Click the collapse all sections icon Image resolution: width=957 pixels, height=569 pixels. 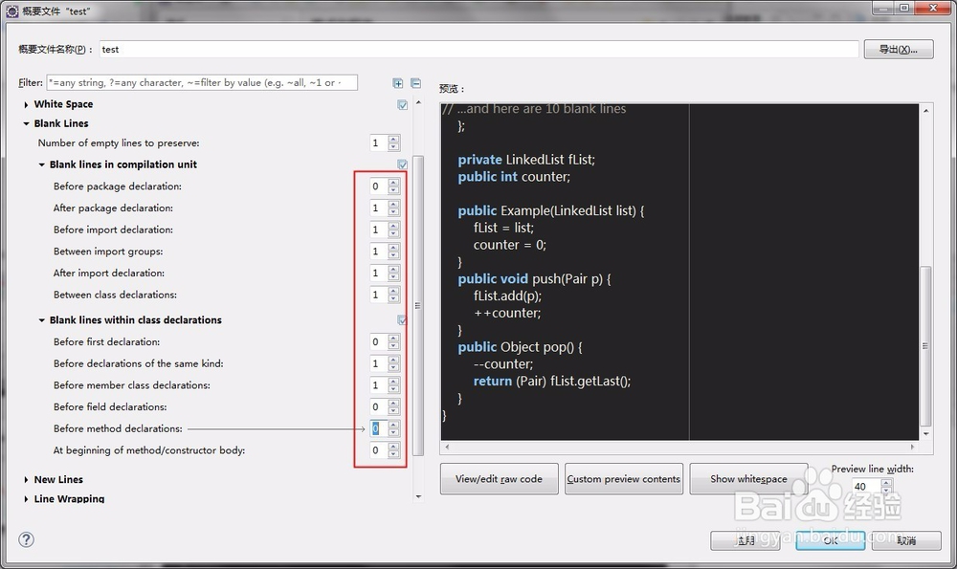click(415, 83)
